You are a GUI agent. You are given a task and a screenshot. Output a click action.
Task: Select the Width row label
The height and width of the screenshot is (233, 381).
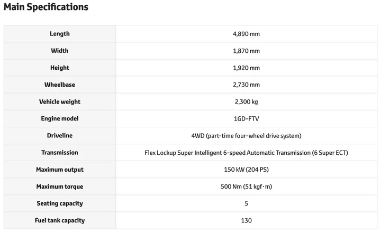[x=60, y=51]
